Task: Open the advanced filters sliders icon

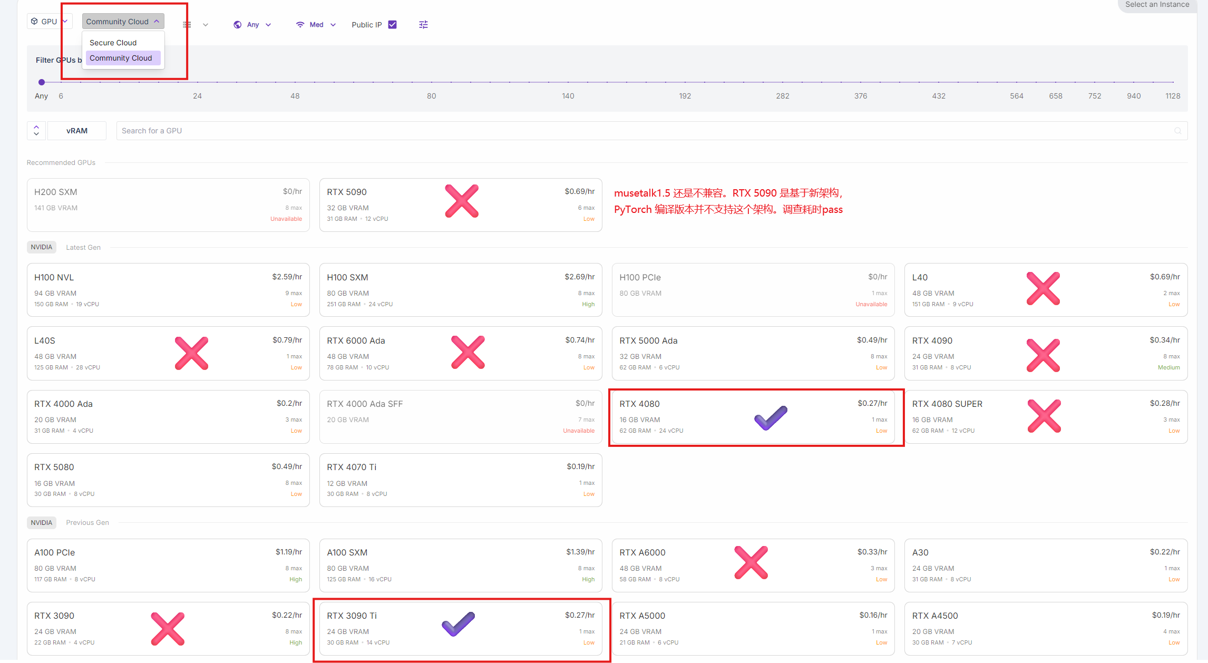Action: point(423,25)
